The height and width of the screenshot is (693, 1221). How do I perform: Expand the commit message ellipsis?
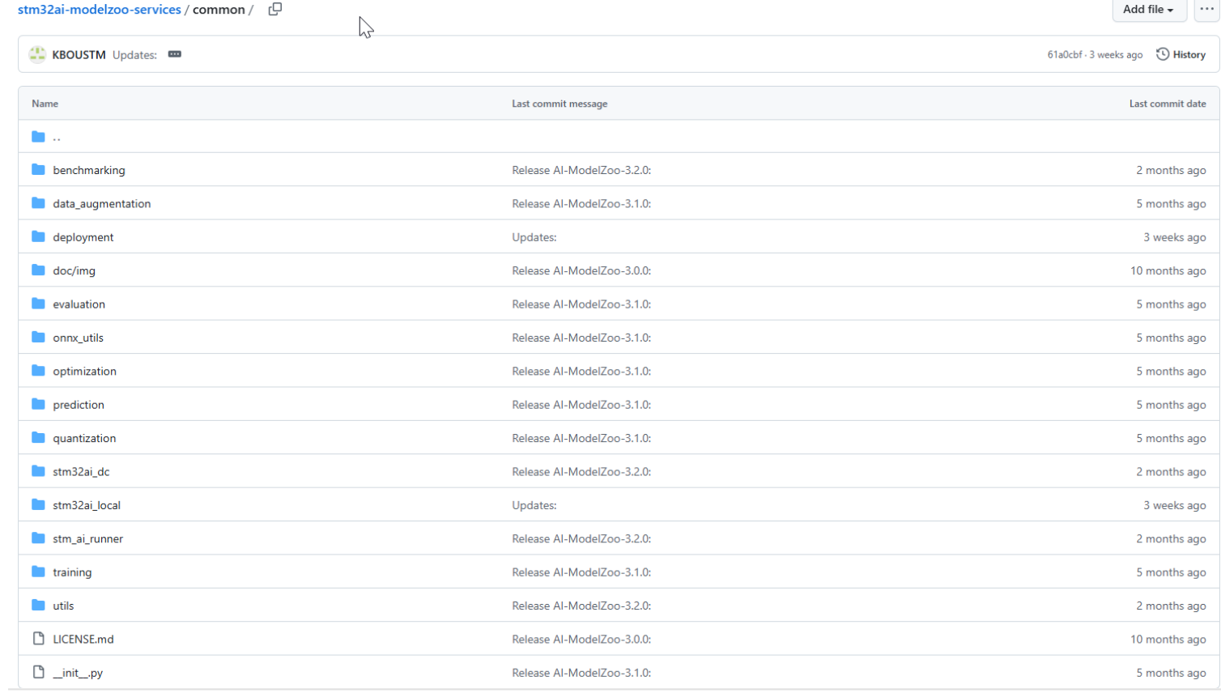tap(174, 54)
